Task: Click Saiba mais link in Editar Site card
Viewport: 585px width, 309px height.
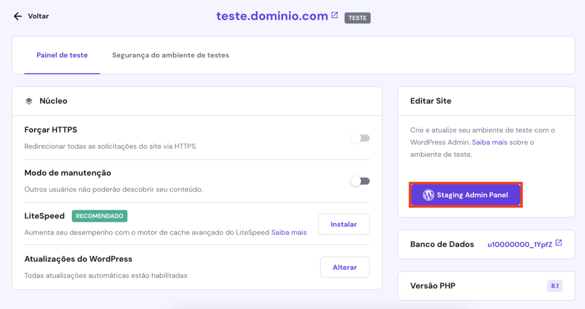Action: [490, 142]
